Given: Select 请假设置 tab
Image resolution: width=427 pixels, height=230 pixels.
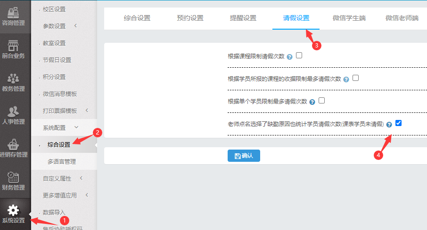Looking at the screenshot, I should [296, 18].
